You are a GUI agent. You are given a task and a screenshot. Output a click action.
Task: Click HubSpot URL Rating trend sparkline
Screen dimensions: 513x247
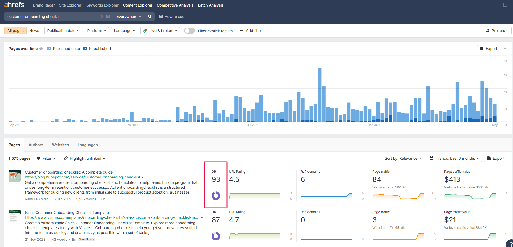point(255,196)
